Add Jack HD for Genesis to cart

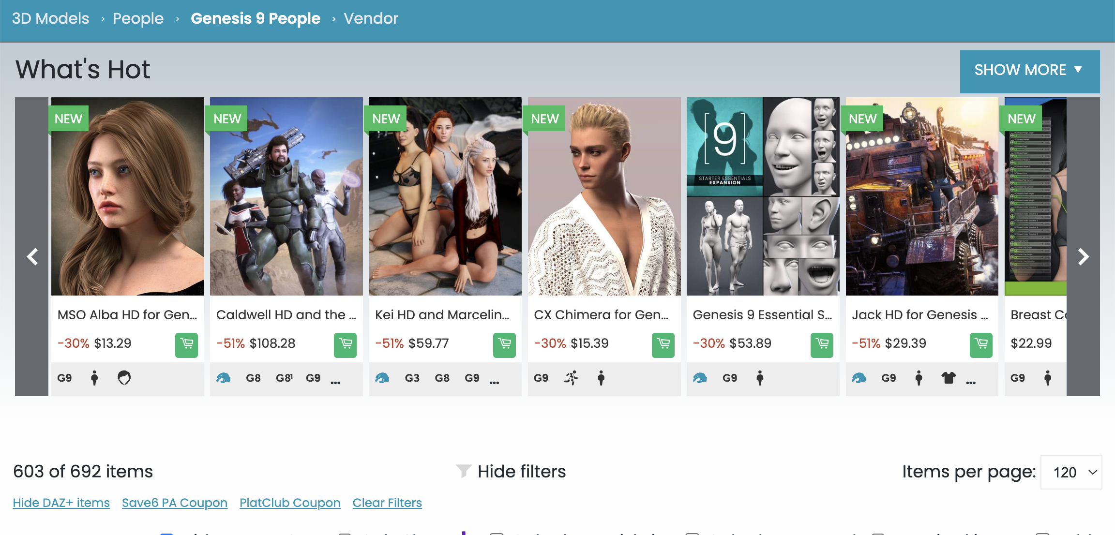pos(981,345)
